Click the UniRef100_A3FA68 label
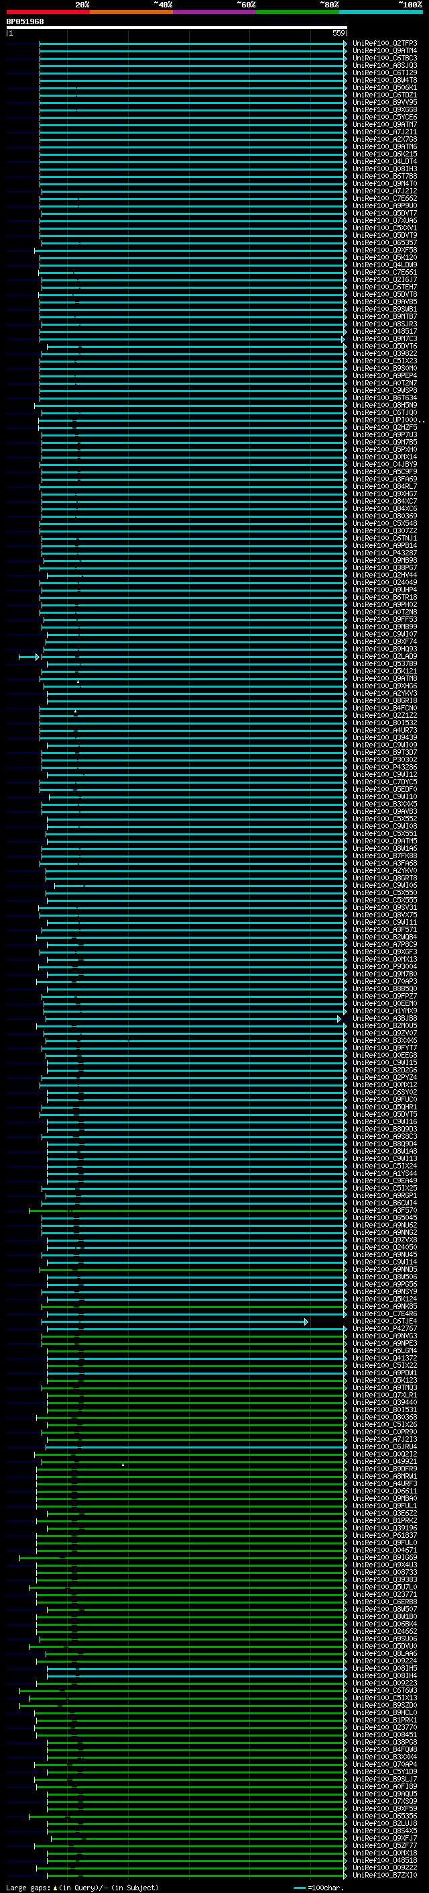The width and height of the screenshot is (429, 1893). click(384, 864)
